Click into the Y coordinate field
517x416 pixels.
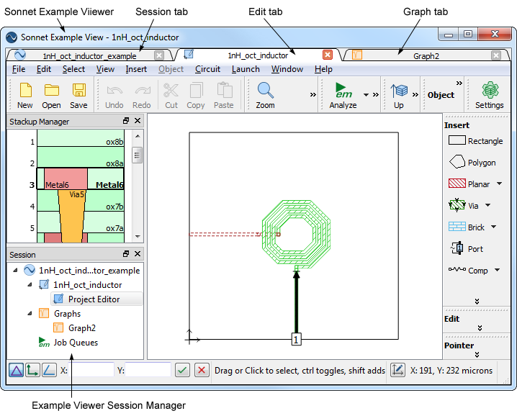click(x=148, y=370)
